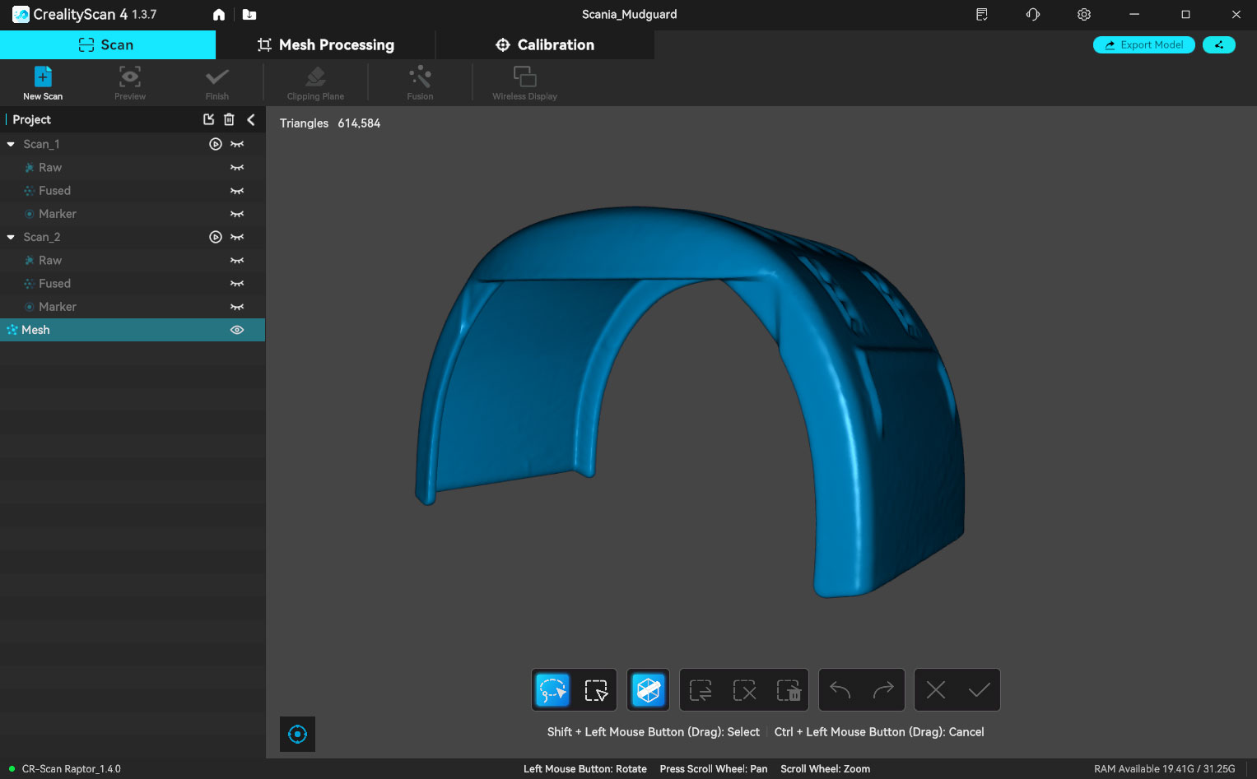Collapse the Project side panel
The height and width of the screenshot is (779, 1257).
click(x=251, y=119)
